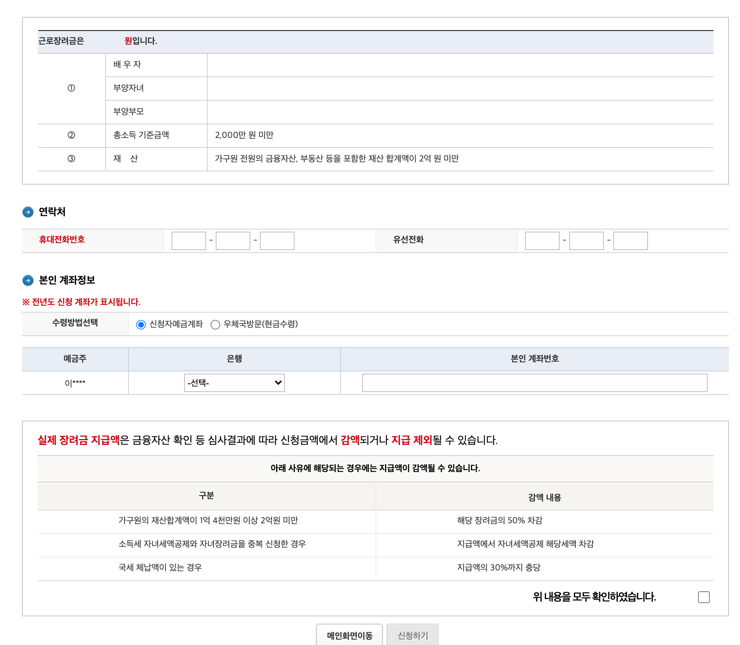
Task: Click the 구분 column header
Action: [x=206, y=496]
